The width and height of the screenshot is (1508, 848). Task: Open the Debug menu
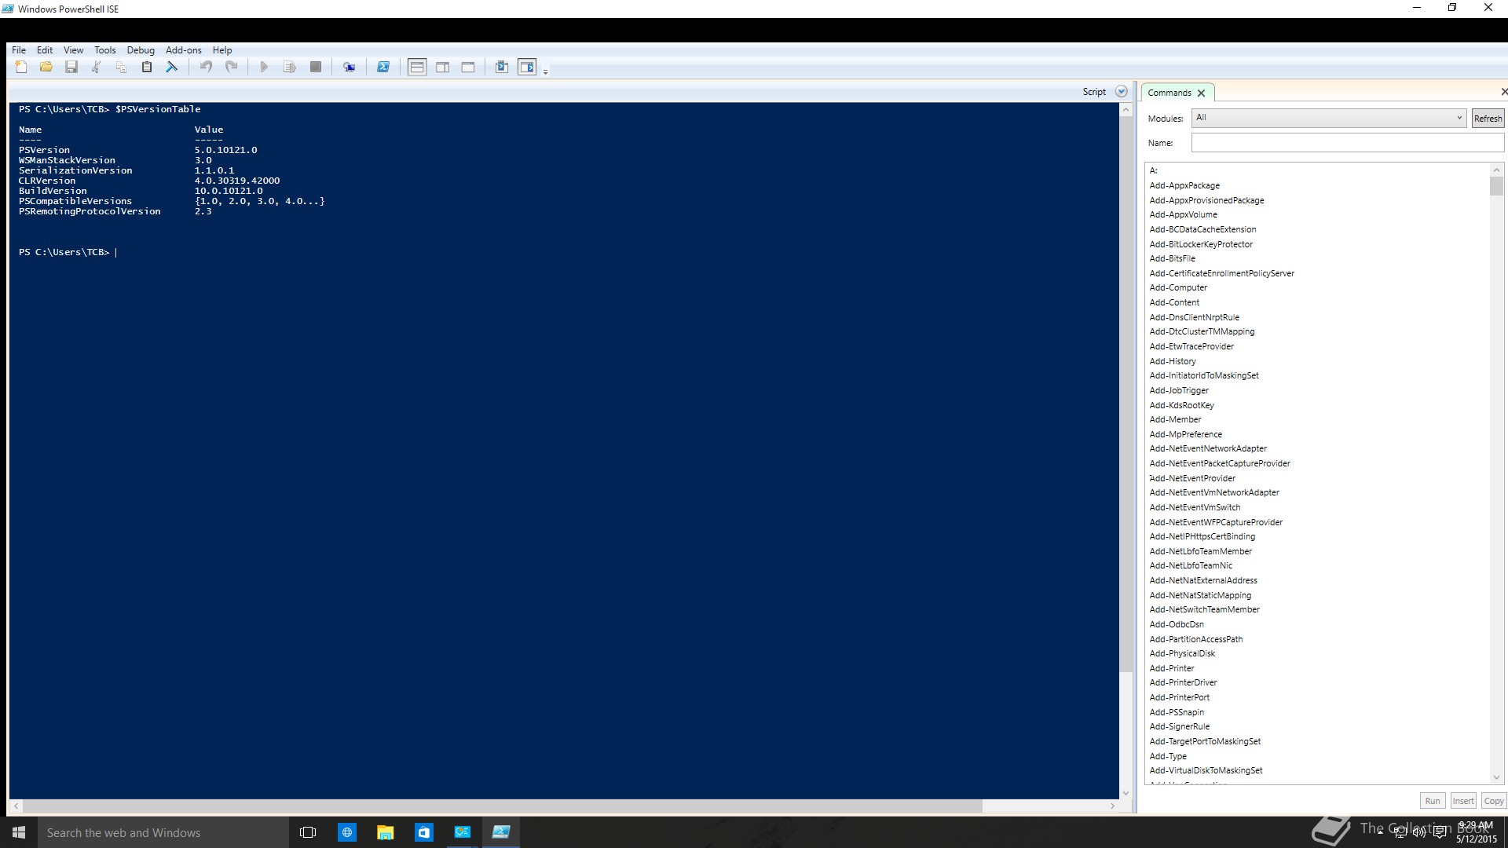[141, 50]
